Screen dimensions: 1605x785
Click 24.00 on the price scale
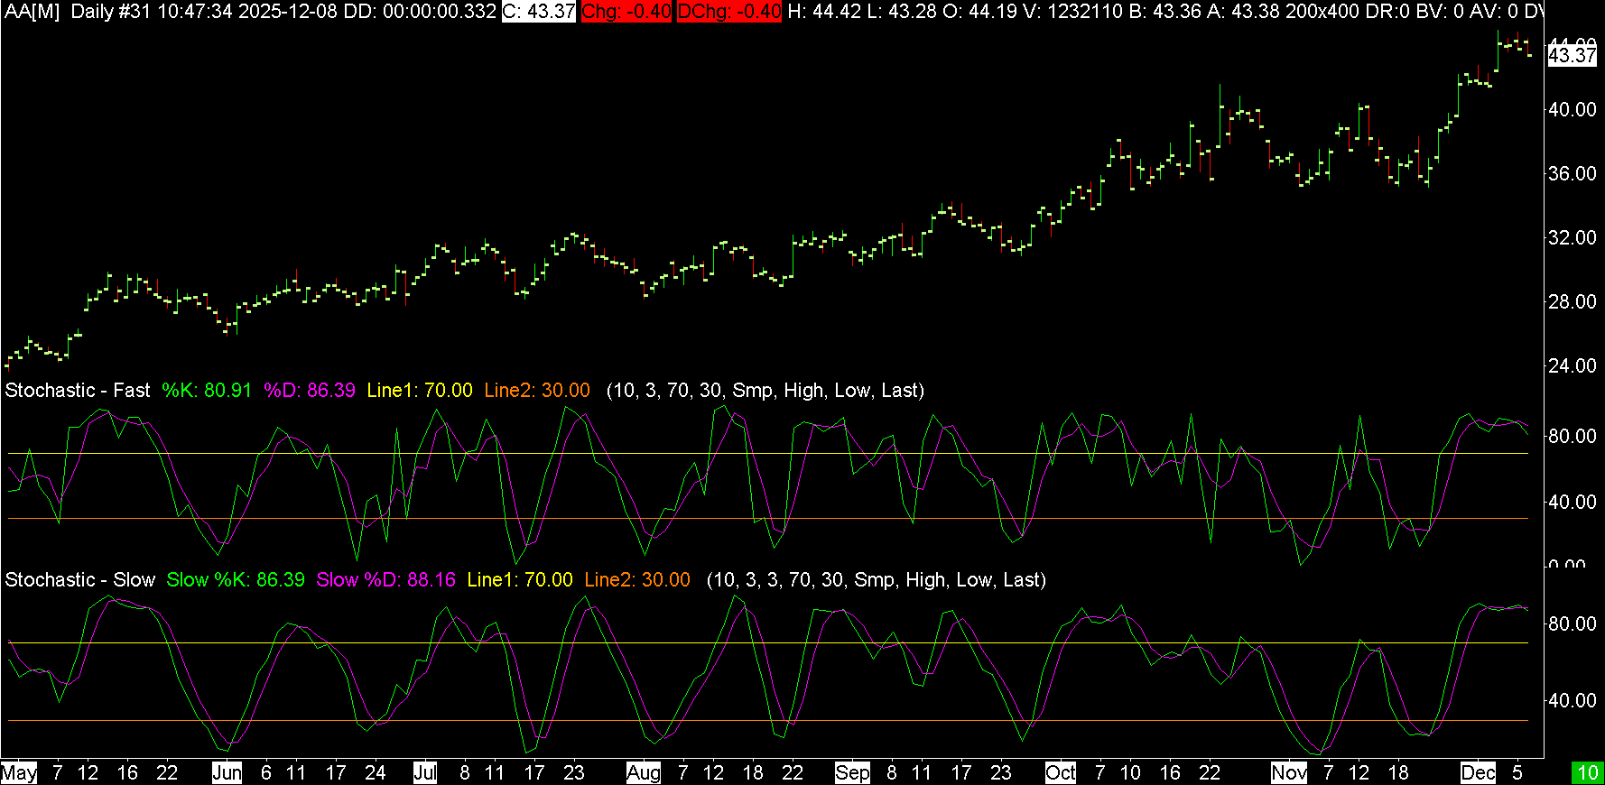[1573, 365]
